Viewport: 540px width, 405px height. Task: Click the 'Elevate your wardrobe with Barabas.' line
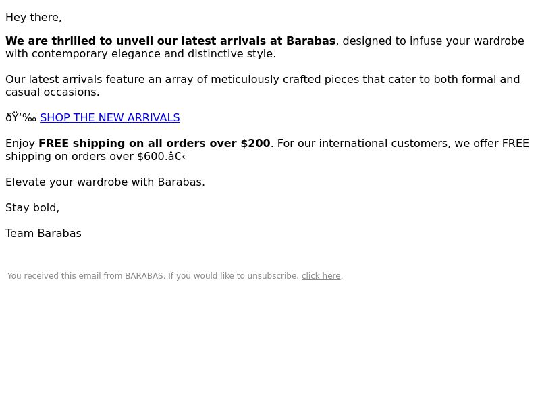tap(105, 182)
